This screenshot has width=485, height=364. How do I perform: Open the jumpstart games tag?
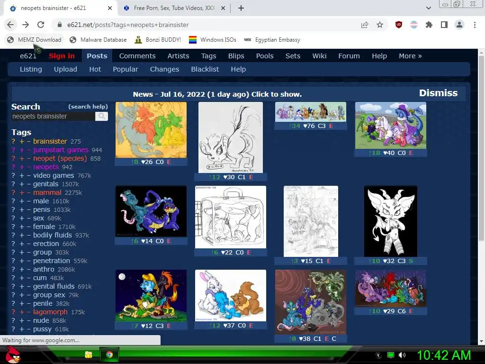tap(61, 150)
